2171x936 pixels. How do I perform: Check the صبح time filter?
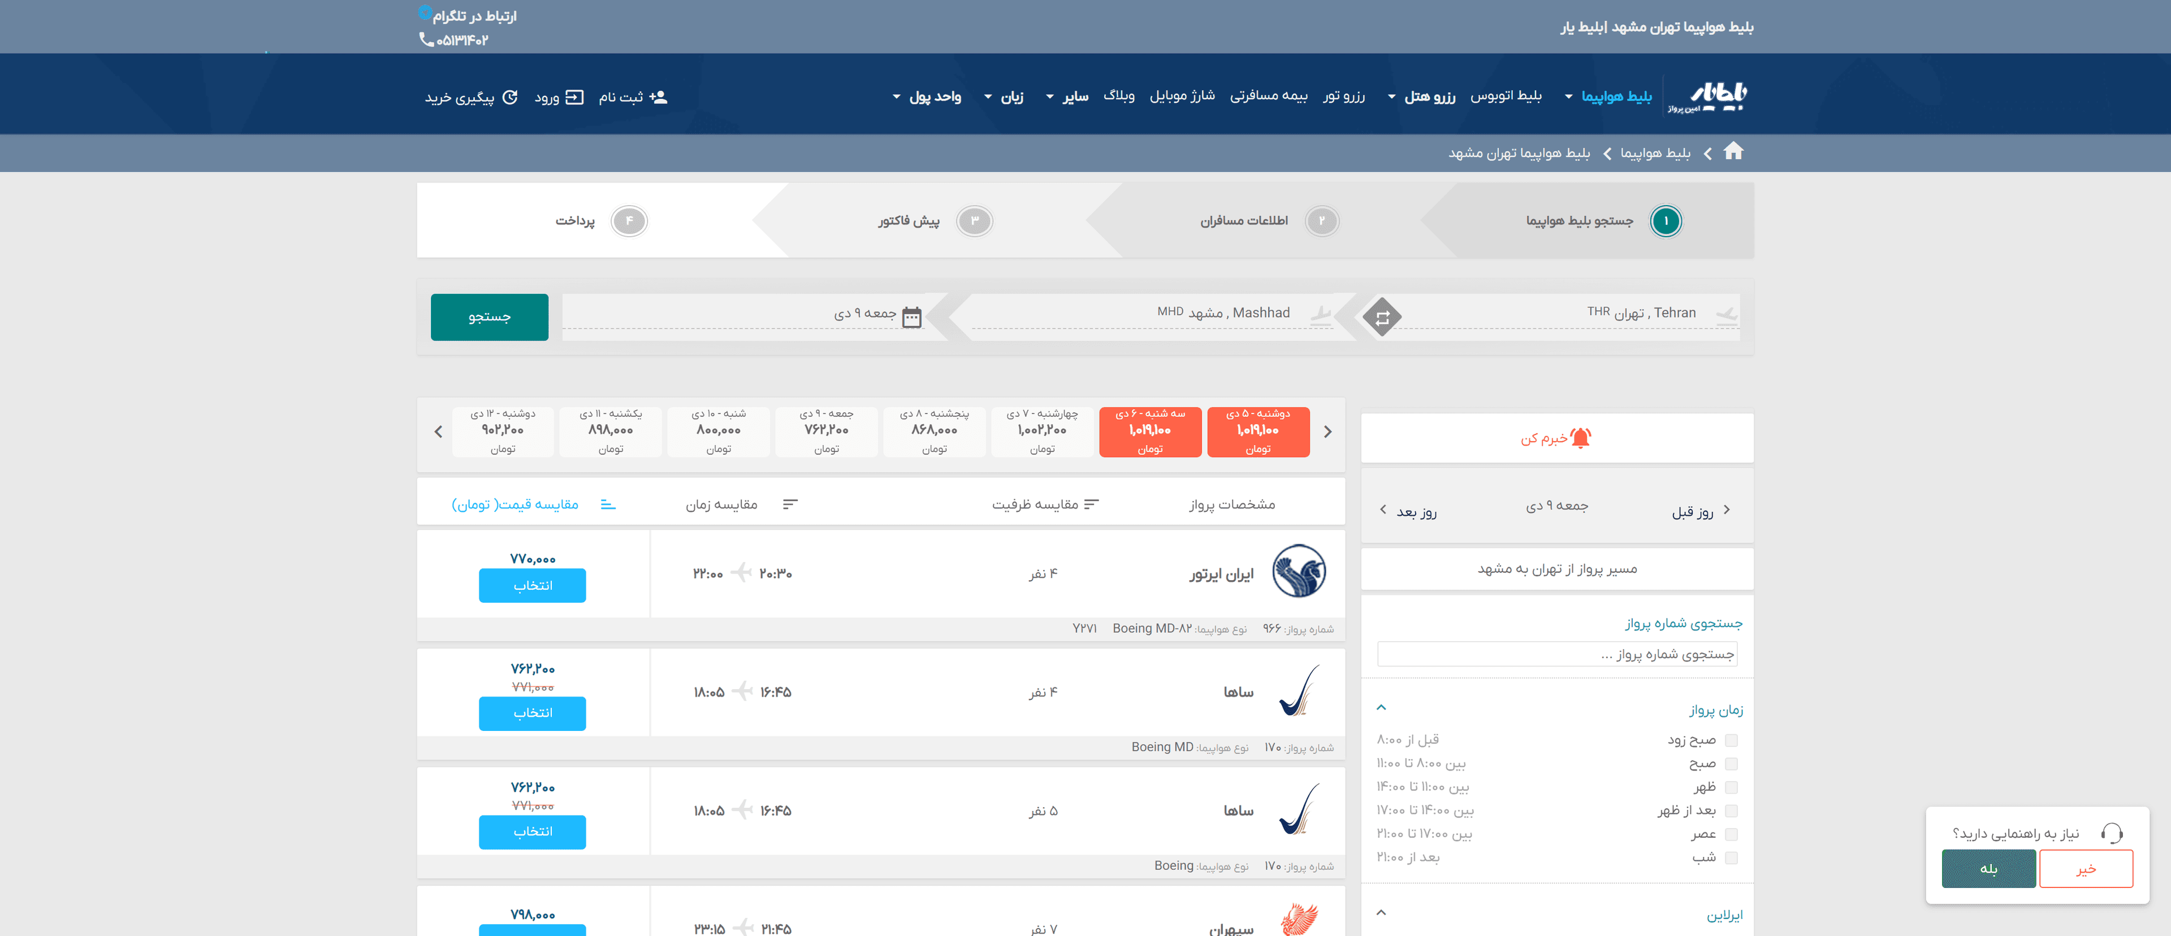[1731, 764]
